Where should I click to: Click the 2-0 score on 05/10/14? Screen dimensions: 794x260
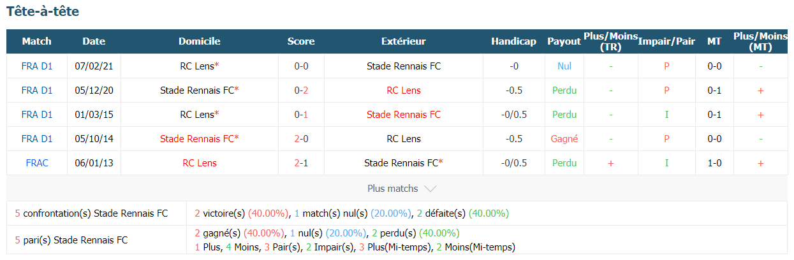[x=301, y=138]
